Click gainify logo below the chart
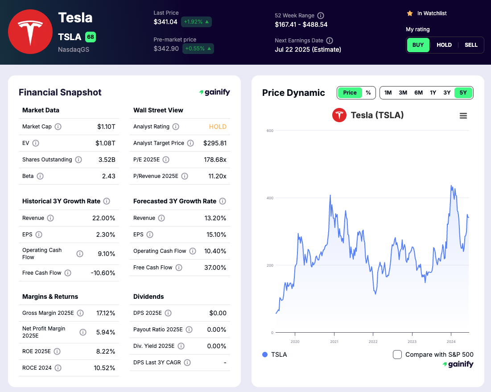The image size is (491, 392). click(458, 364)
